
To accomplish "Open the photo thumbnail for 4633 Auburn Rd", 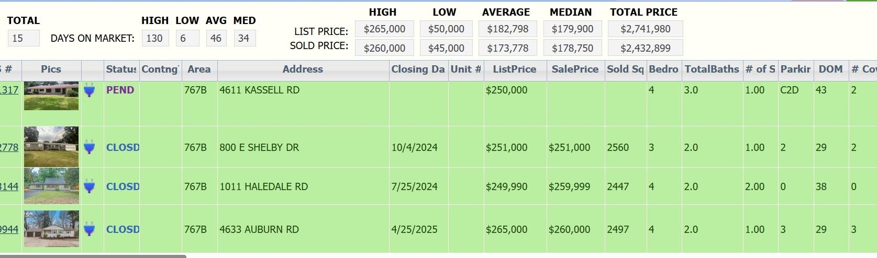I will 51,229.
